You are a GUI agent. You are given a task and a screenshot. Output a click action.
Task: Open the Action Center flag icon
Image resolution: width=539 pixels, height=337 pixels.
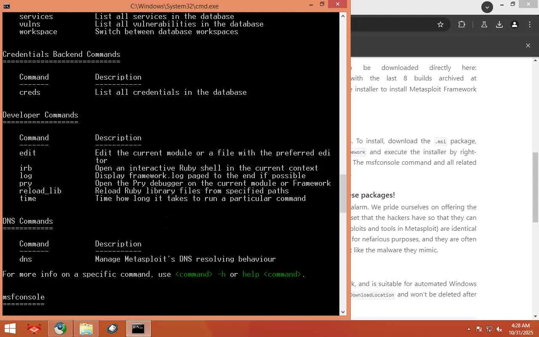click(479, 329)
